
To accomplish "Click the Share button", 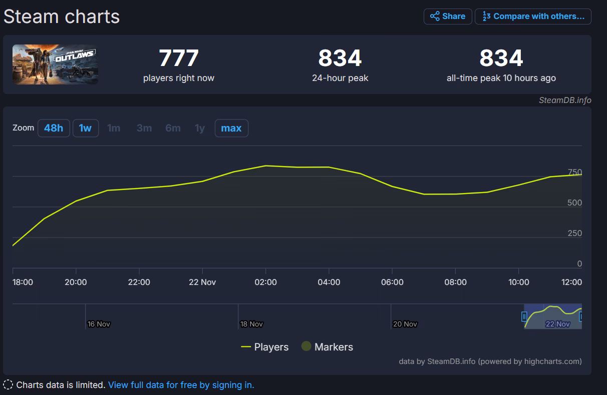I will (x=448, y=16).
